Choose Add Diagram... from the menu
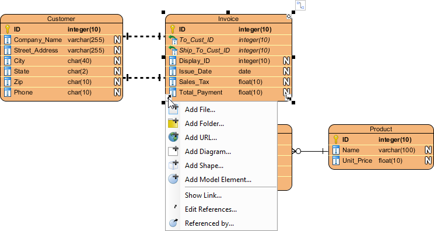Screen dimensions: 434x231 pos(222,152)
